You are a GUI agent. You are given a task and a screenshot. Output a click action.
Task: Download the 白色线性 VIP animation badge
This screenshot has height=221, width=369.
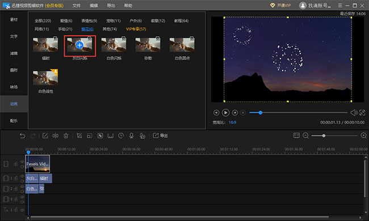pos(55,71)
